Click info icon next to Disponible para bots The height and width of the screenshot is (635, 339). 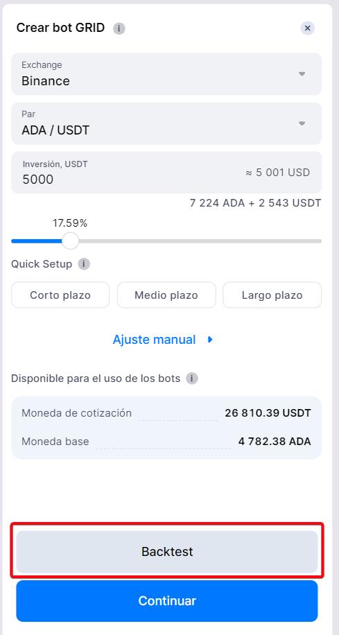coord(192,379)
